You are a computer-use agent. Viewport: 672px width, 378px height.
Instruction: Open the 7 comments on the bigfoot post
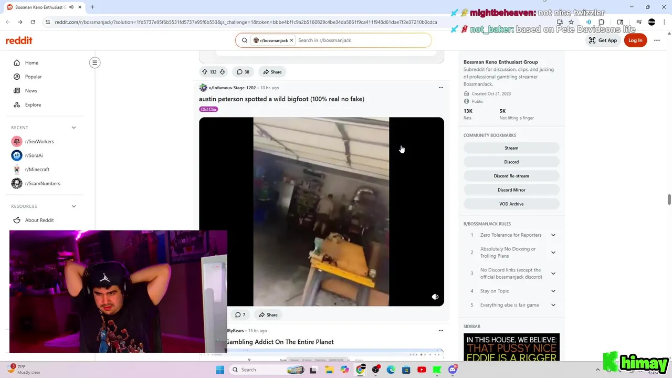(240, 315)
